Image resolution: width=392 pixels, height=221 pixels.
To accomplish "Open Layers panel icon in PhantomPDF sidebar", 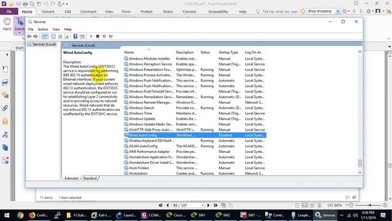I will click(x=6, y=82).
